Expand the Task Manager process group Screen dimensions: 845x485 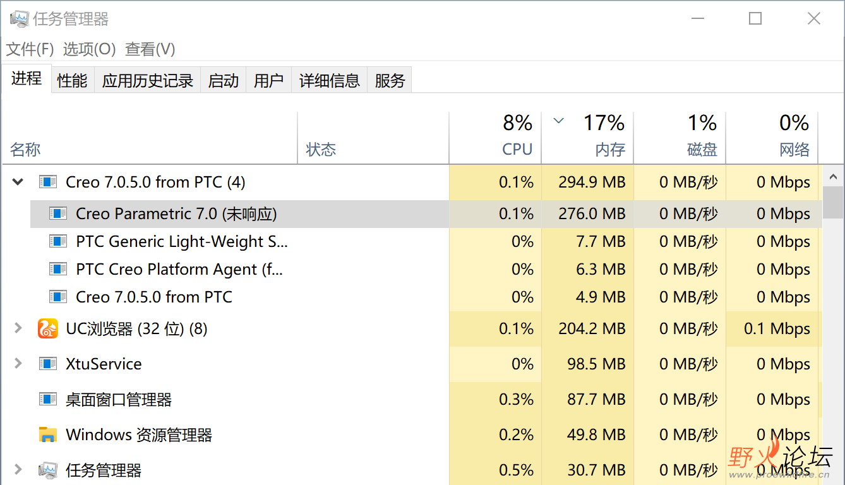(x=18, y=470)
